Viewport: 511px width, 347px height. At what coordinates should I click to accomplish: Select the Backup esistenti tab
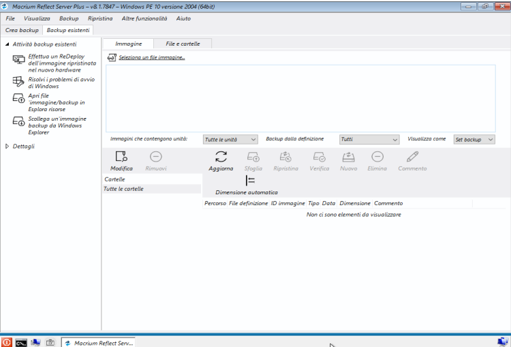[68, 30]
